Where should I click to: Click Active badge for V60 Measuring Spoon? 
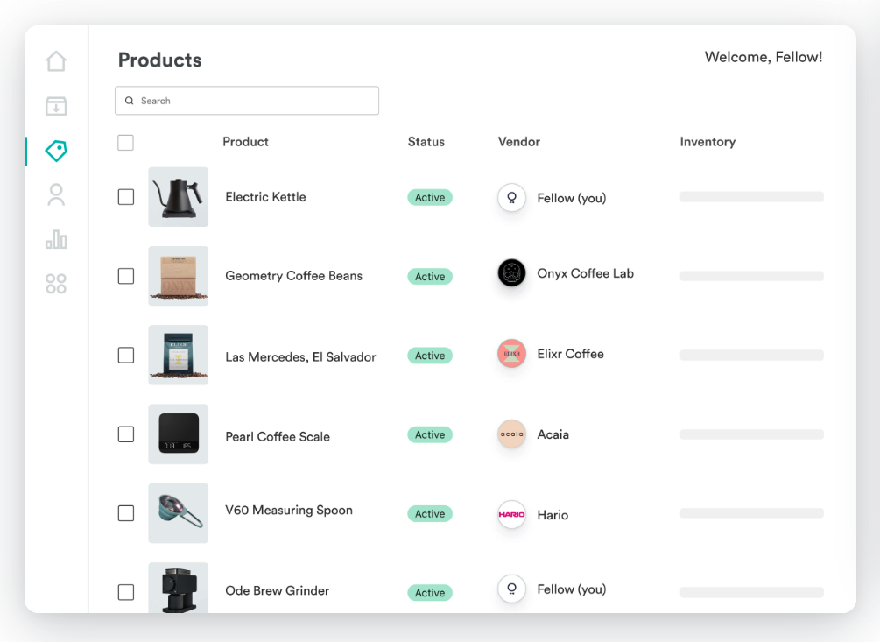click(x=430, y=514)
